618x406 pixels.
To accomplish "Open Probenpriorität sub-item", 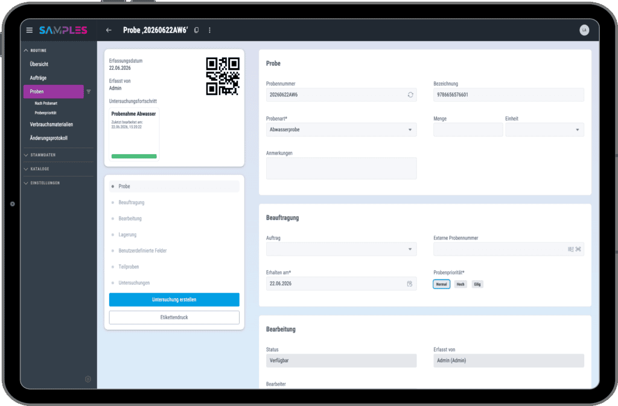I will tap(45, 113).
